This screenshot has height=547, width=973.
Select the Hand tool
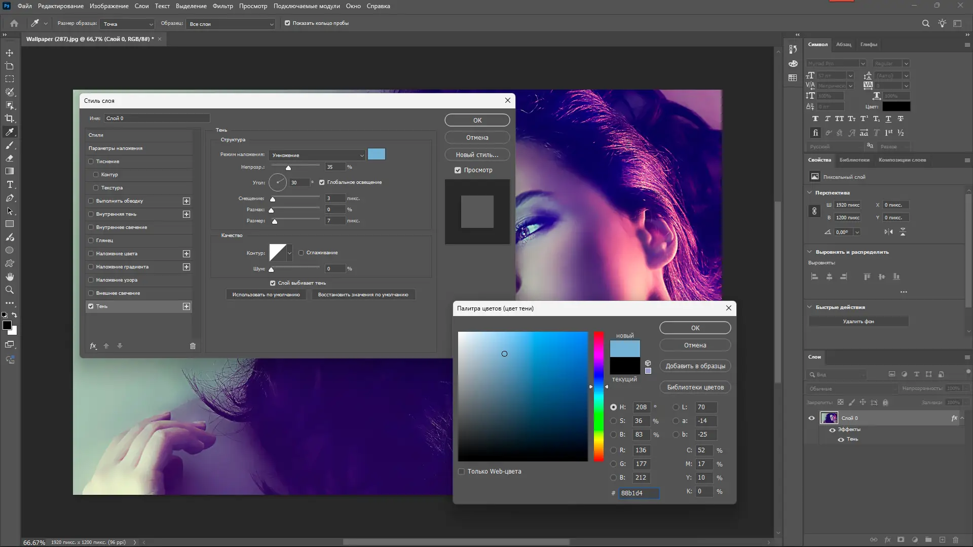coord(10,277)
